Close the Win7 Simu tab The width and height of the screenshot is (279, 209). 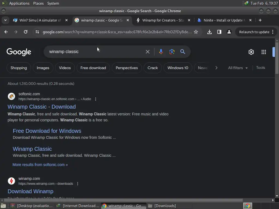pos(66,20)
